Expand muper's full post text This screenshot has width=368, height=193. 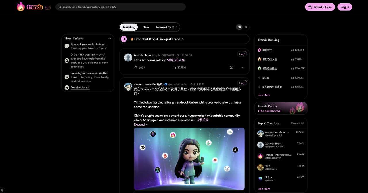coord(141,124)
